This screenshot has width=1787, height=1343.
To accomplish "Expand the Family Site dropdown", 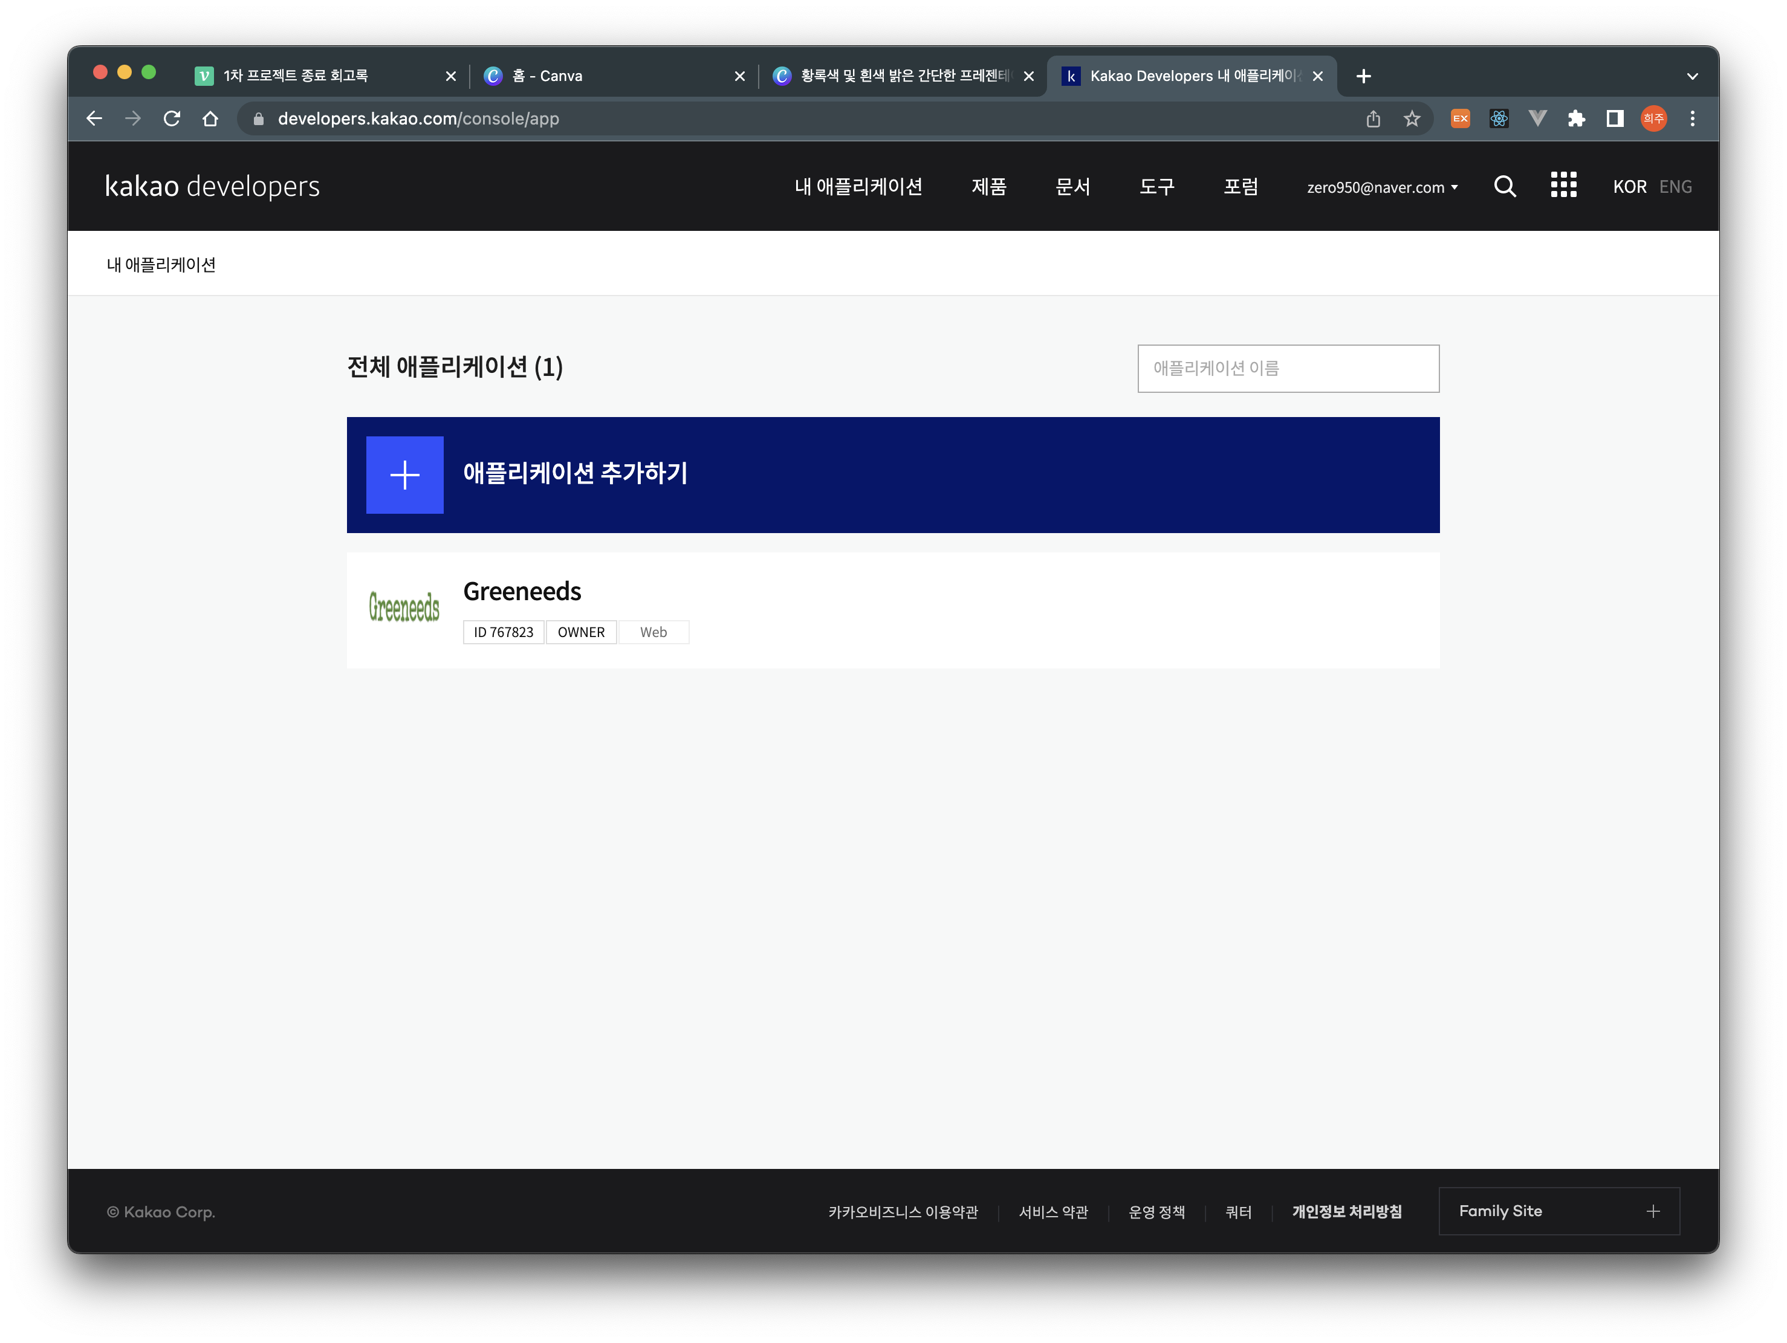I will tap(1558, 1211).
